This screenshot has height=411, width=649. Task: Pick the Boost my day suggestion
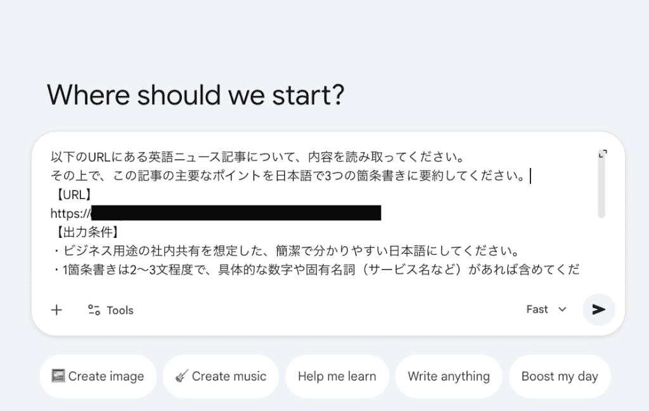click(x=559, y=376)
